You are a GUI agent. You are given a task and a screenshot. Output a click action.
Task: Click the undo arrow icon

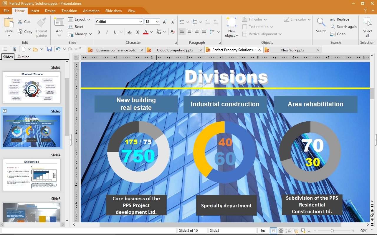point(58,49)
